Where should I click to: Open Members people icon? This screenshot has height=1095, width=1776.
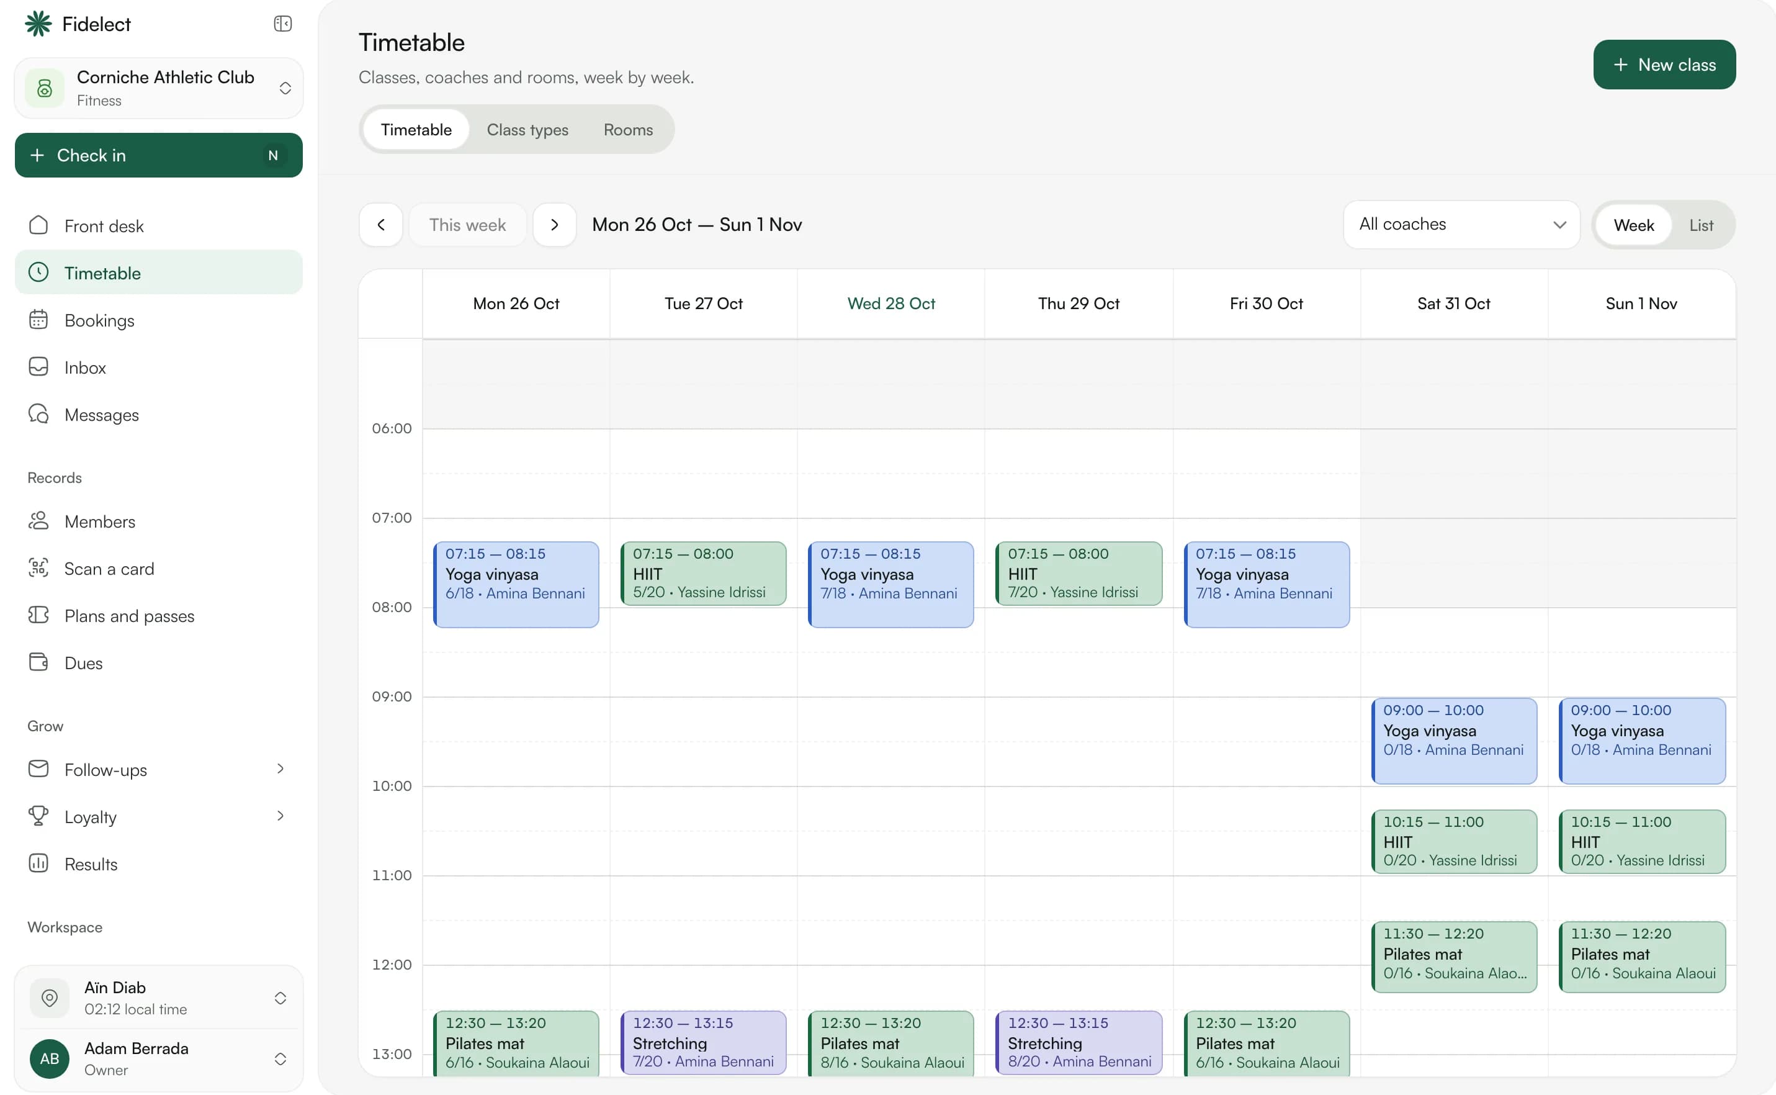pyautogui.click(x=38, y=521)
